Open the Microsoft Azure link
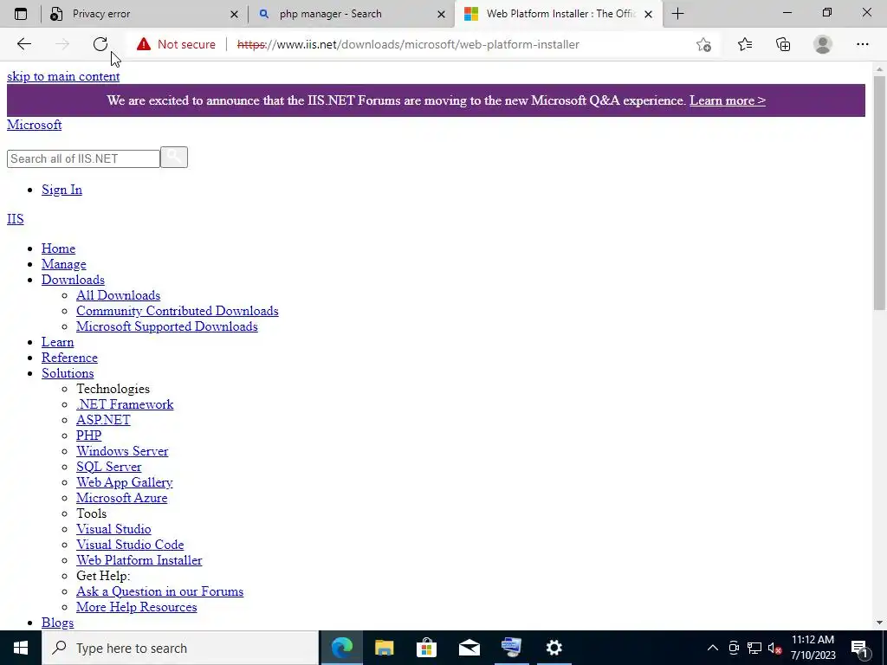This screenshot has width=887, height=665. click(x=121, y=498)
